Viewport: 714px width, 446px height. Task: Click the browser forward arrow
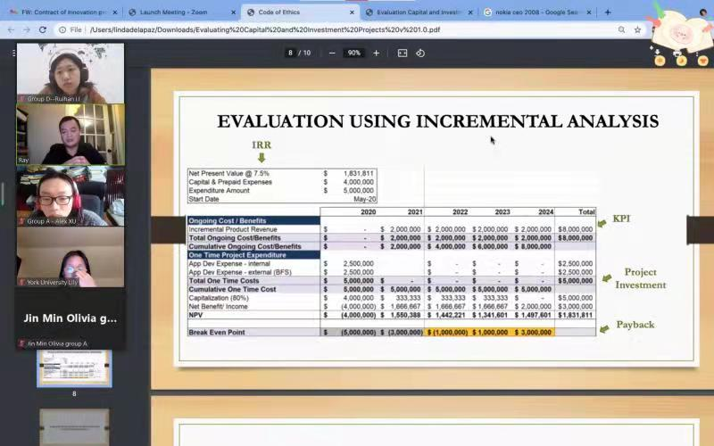point(27,29)
